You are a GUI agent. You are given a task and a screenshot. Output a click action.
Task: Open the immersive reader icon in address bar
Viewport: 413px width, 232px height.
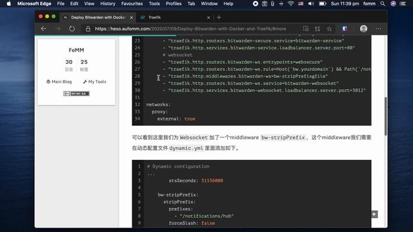(x=305, y=28)
